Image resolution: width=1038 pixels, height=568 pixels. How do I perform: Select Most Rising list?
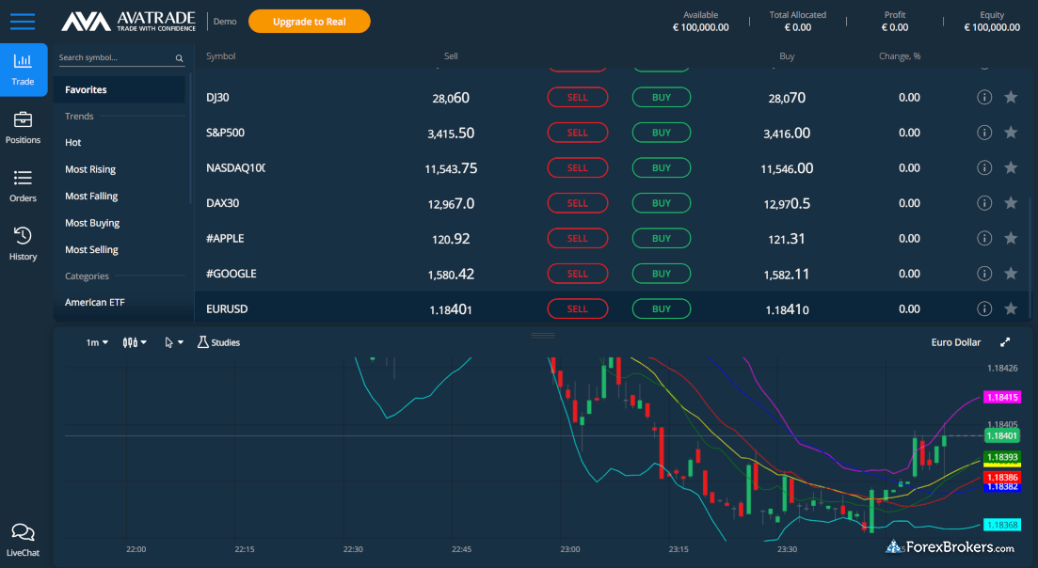point(90,169)
